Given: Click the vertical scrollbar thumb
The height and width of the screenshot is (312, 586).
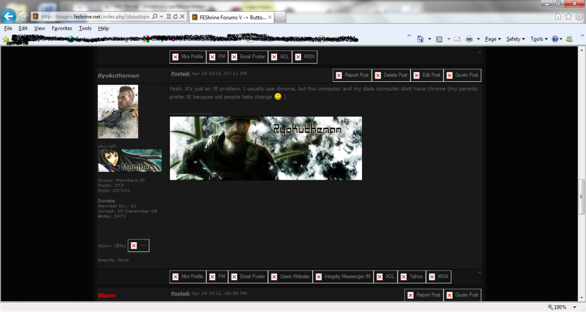Looking at the screenshot, I should (581, 196).
